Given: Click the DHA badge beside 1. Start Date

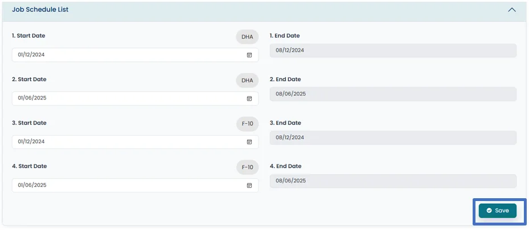Looking at the screenshot, I should pyautogui.click(x=247, y=37).
